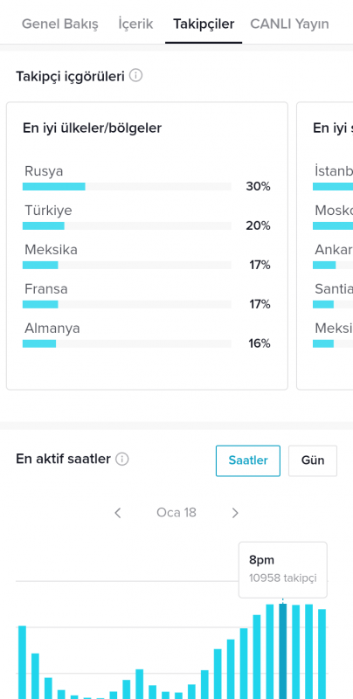Go to previous date with left chevron
The width and height of the screenshot is (353, 699).
point(118,513)
